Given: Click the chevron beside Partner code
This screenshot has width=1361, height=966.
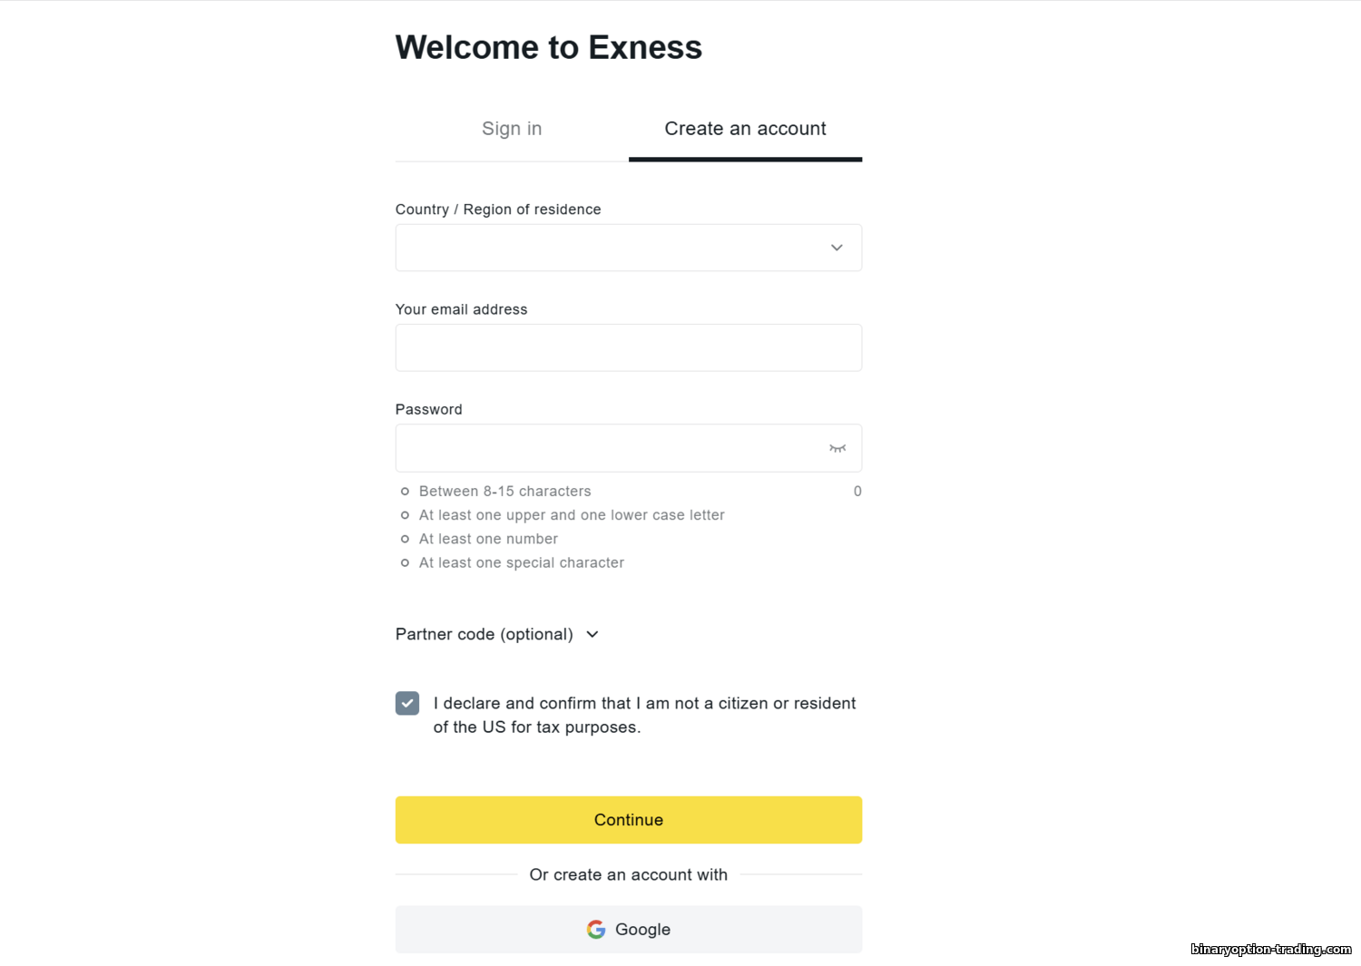Looking at the screenshot, I should [x=592, y=634].
